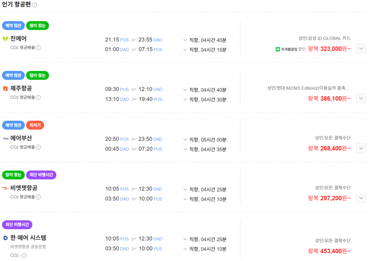Click CO2 info icon under 한 에어 시스템
This screenshot has width=368, height=261.
pos(24,255)
